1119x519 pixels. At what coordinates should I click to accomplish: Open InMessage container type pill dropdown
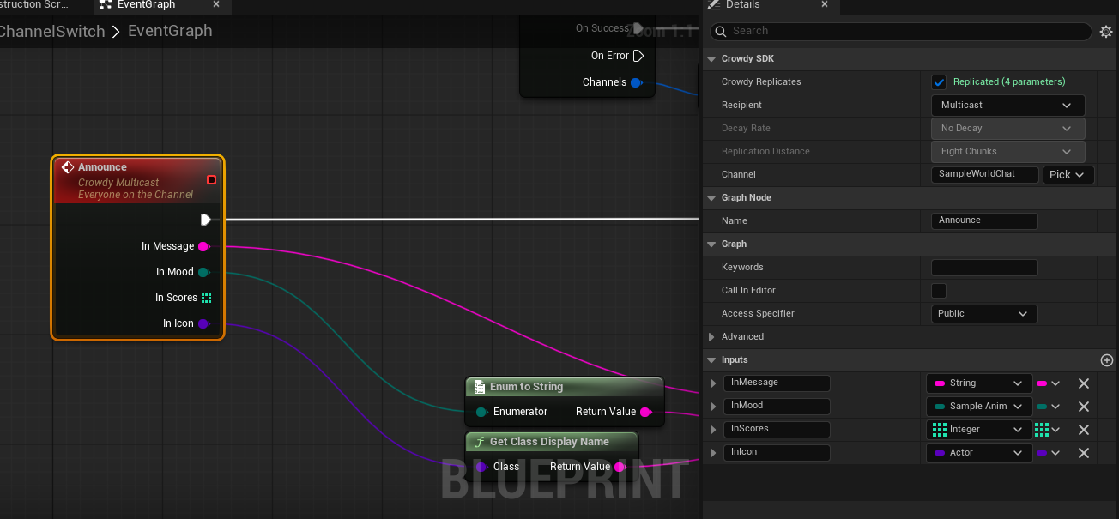[1049, 383]
